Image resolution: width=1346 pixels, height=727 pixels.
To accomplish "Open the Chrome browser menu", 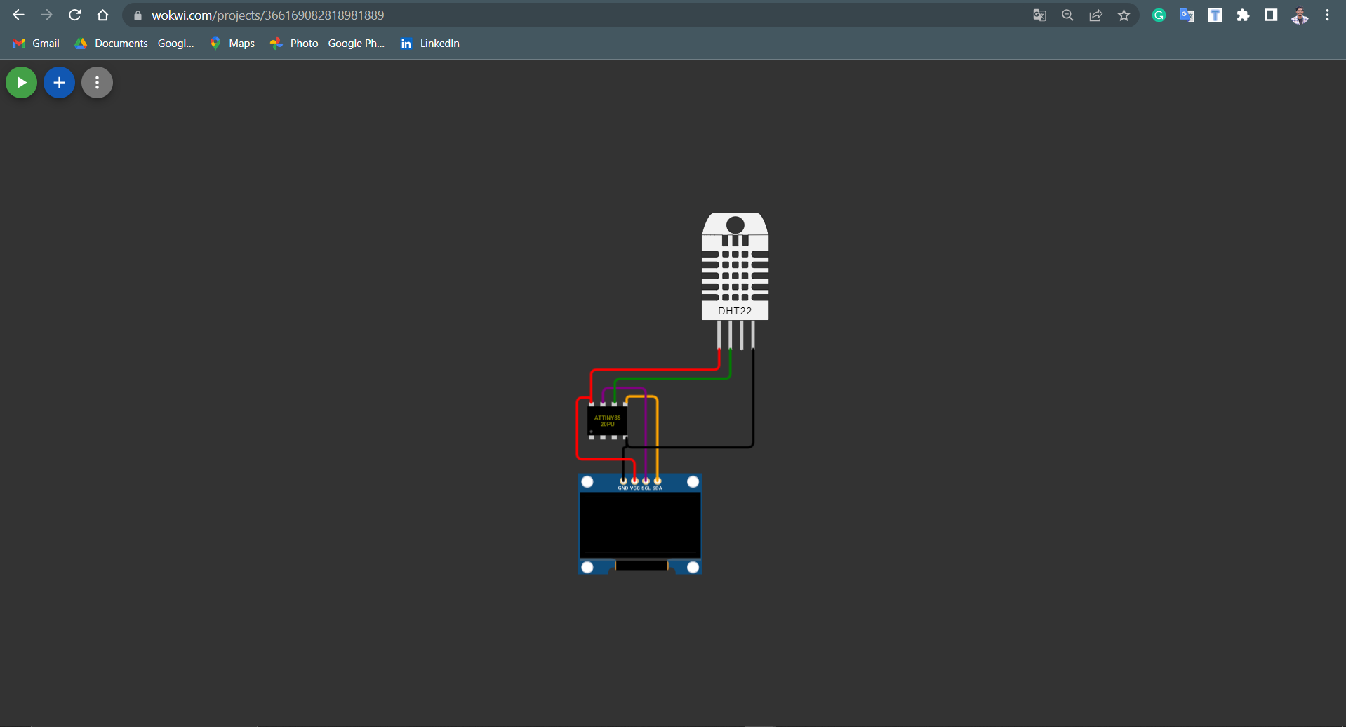I will (x=1327, y=15).
